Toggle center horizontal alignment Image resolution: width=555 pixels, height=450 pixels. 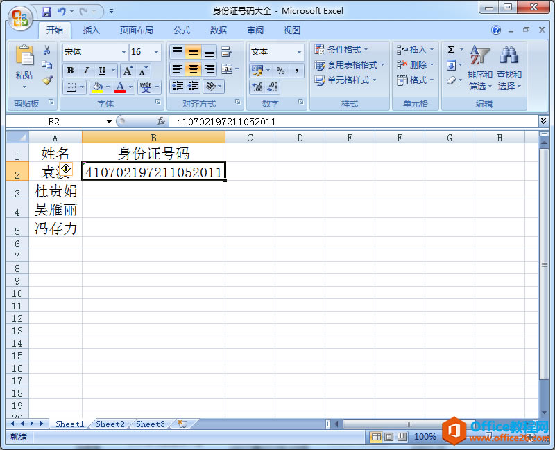pyautogui.click(x=194, y=69)
